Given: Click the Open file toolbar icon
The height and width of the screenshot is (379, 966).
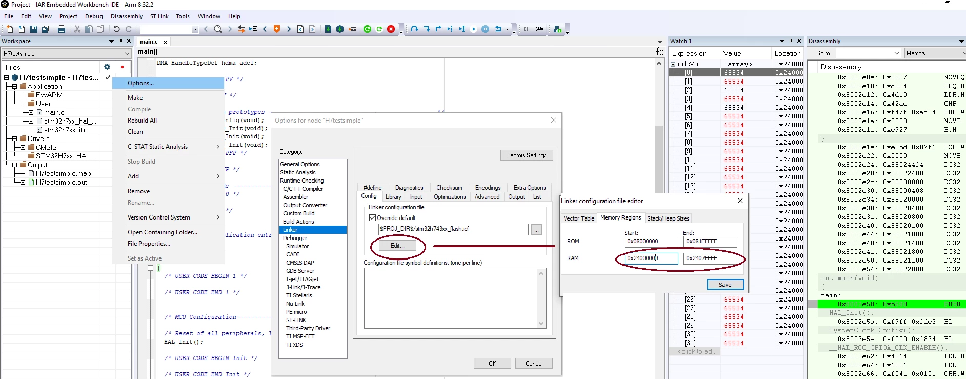Looking at the screenshot, I should 22,29.
